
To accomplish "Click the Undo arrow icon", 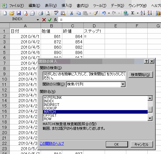I will coord(104,13).
